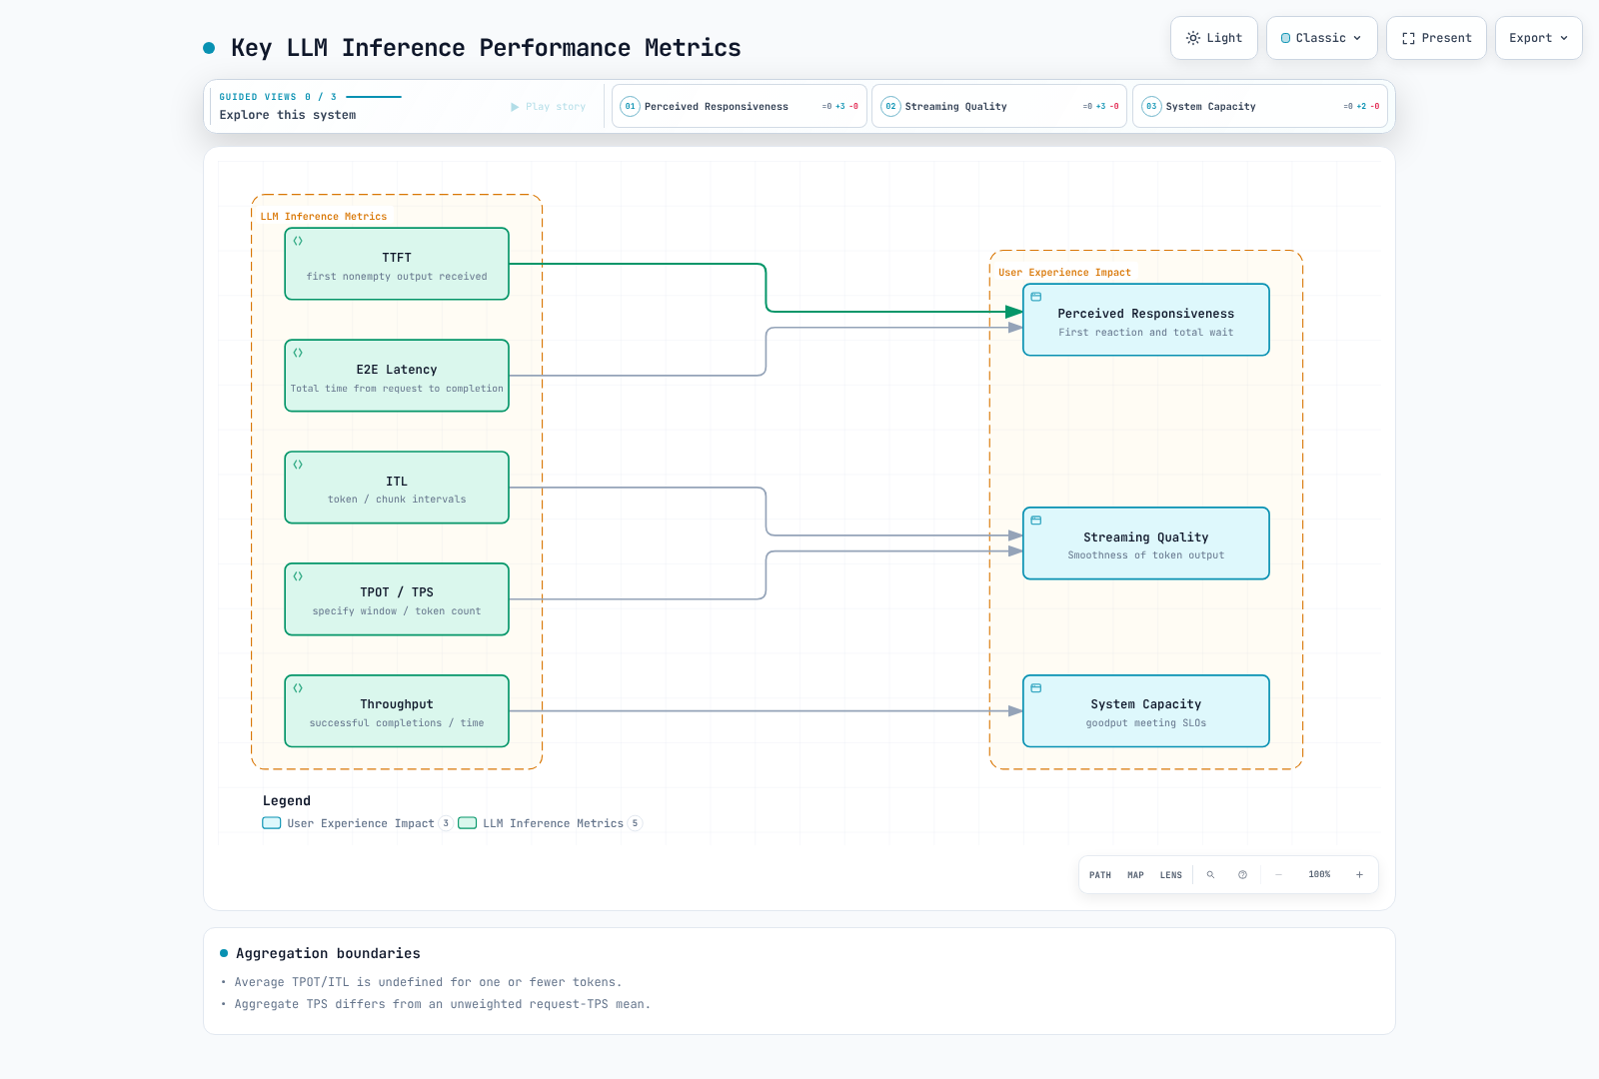
Task: Select the E2E Latency metric node
Action: point(397,376)
